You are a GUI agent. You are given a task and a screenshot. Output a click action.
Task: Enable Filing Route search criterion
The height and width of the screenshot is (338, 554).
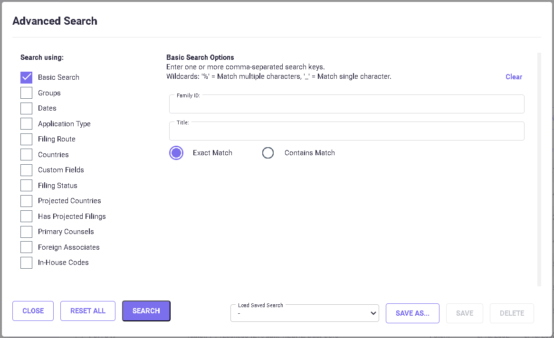click(27, 139)
